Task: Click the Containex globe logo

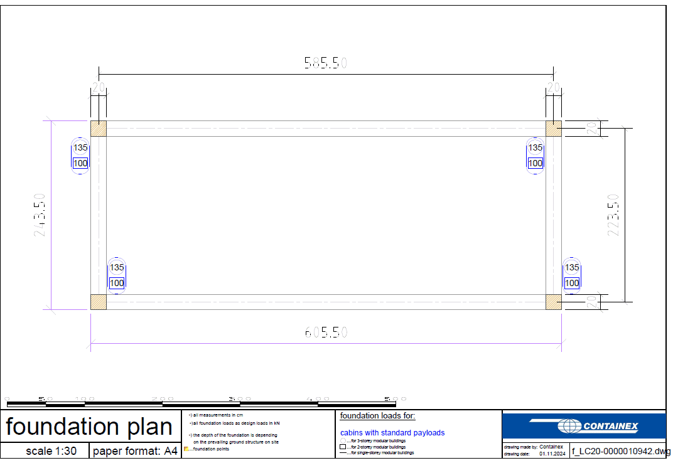Action: 569,426
